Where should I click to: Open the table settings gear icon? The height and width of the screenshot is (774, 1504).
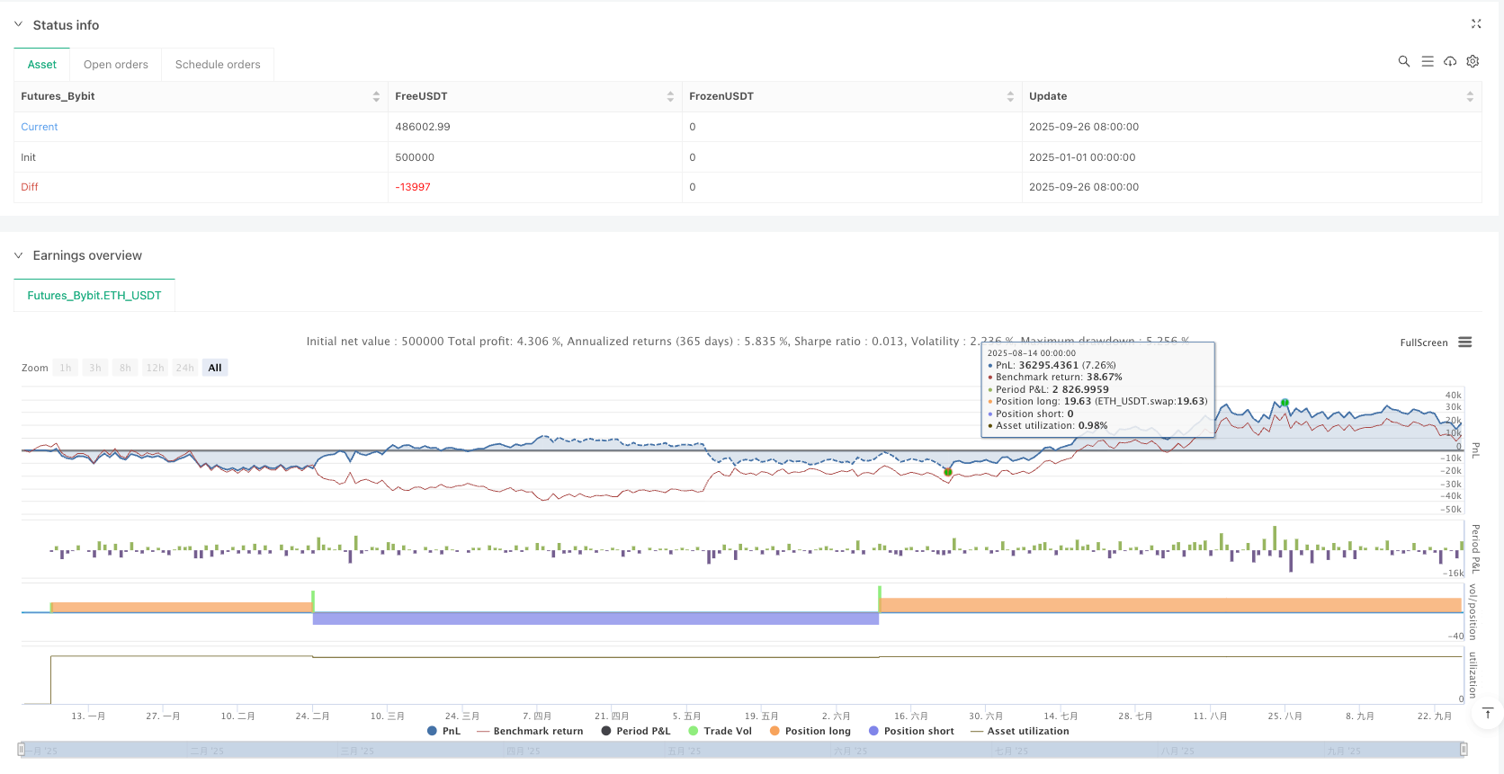coord(1473,61)
